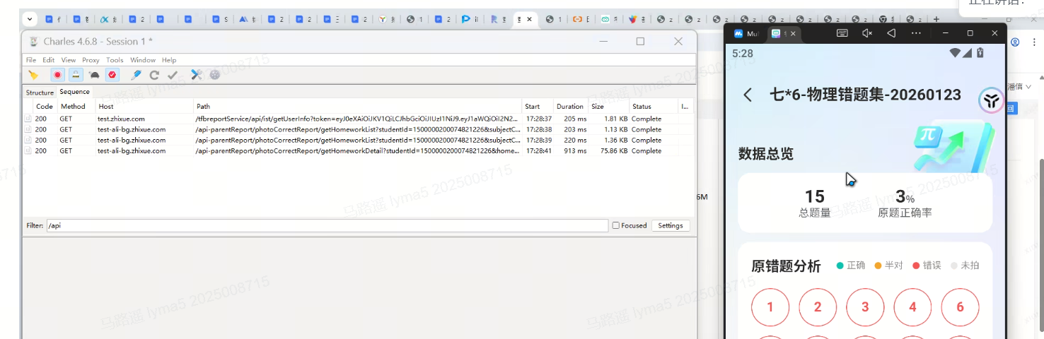Image resolution: width=1044 pixels, height=339 pixels.
Task: Sort by the Duration column header
Action: click(570, 107)
